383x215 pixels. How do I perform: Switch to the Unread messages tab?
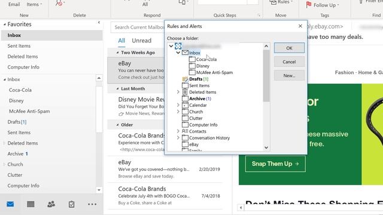[142, 41]
